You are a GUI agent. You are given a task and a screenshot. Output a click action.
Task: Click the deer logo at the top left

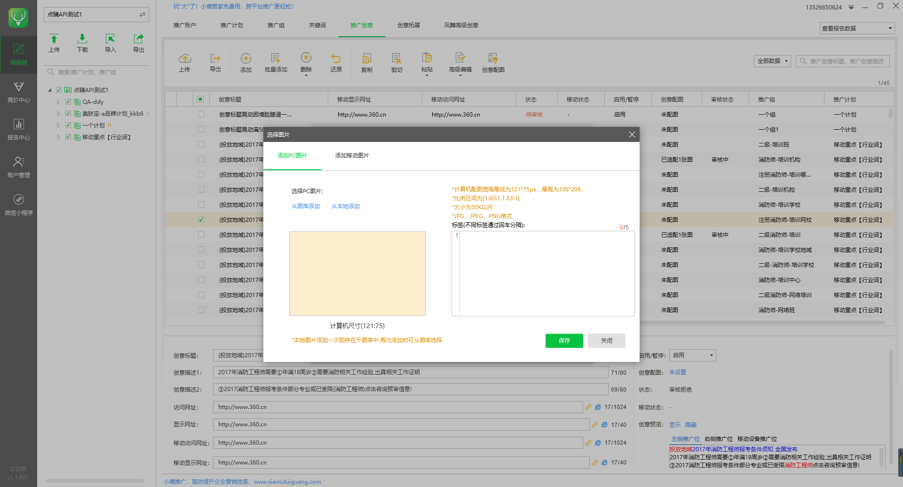[x=18, y=18]
